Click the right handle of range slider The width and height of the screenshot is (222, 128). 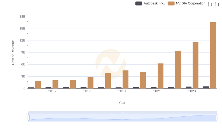(217, 117)
